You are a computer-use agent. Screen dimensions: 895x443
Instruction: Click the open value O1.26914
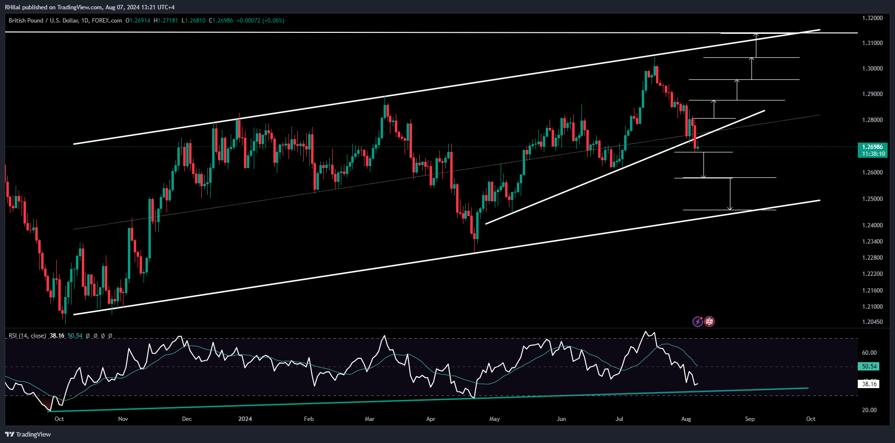pyautogui.click(x=138, y=21)
